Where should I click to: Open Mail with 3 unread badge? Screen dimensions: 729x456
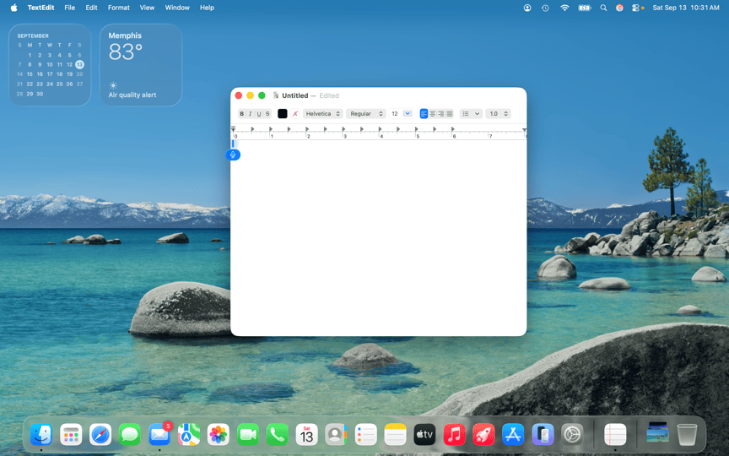[x=159, y=435]
